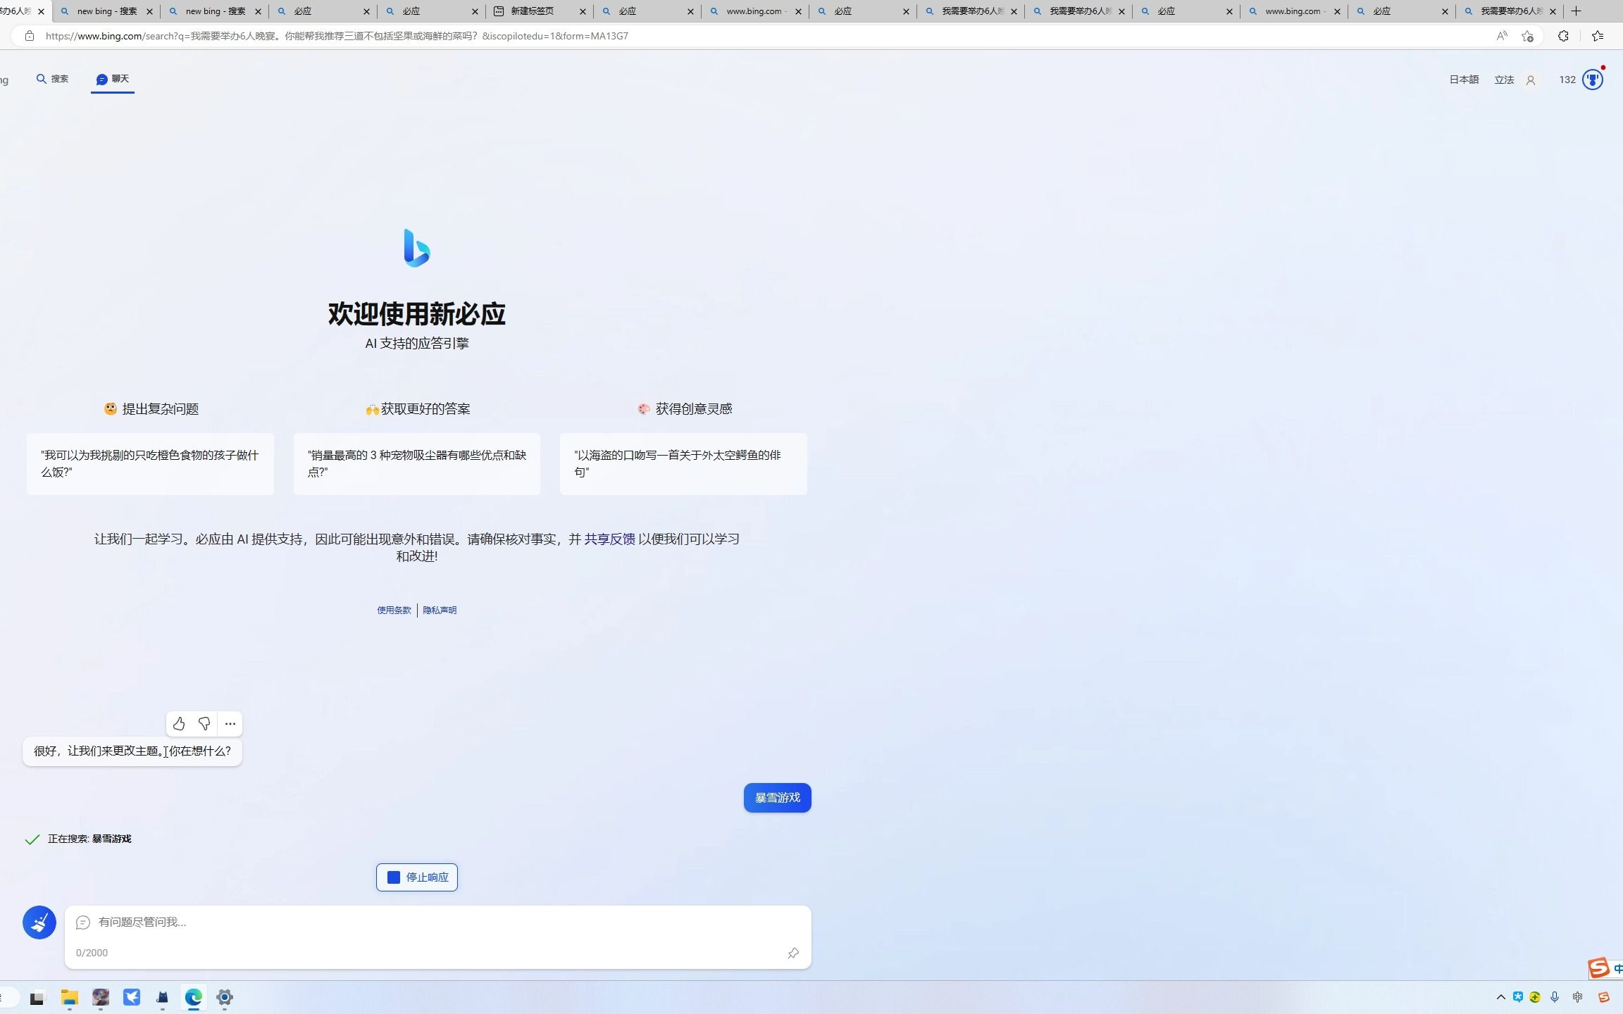
Task: Click the pin icon in the chat input box
Action: coord(793,953)
